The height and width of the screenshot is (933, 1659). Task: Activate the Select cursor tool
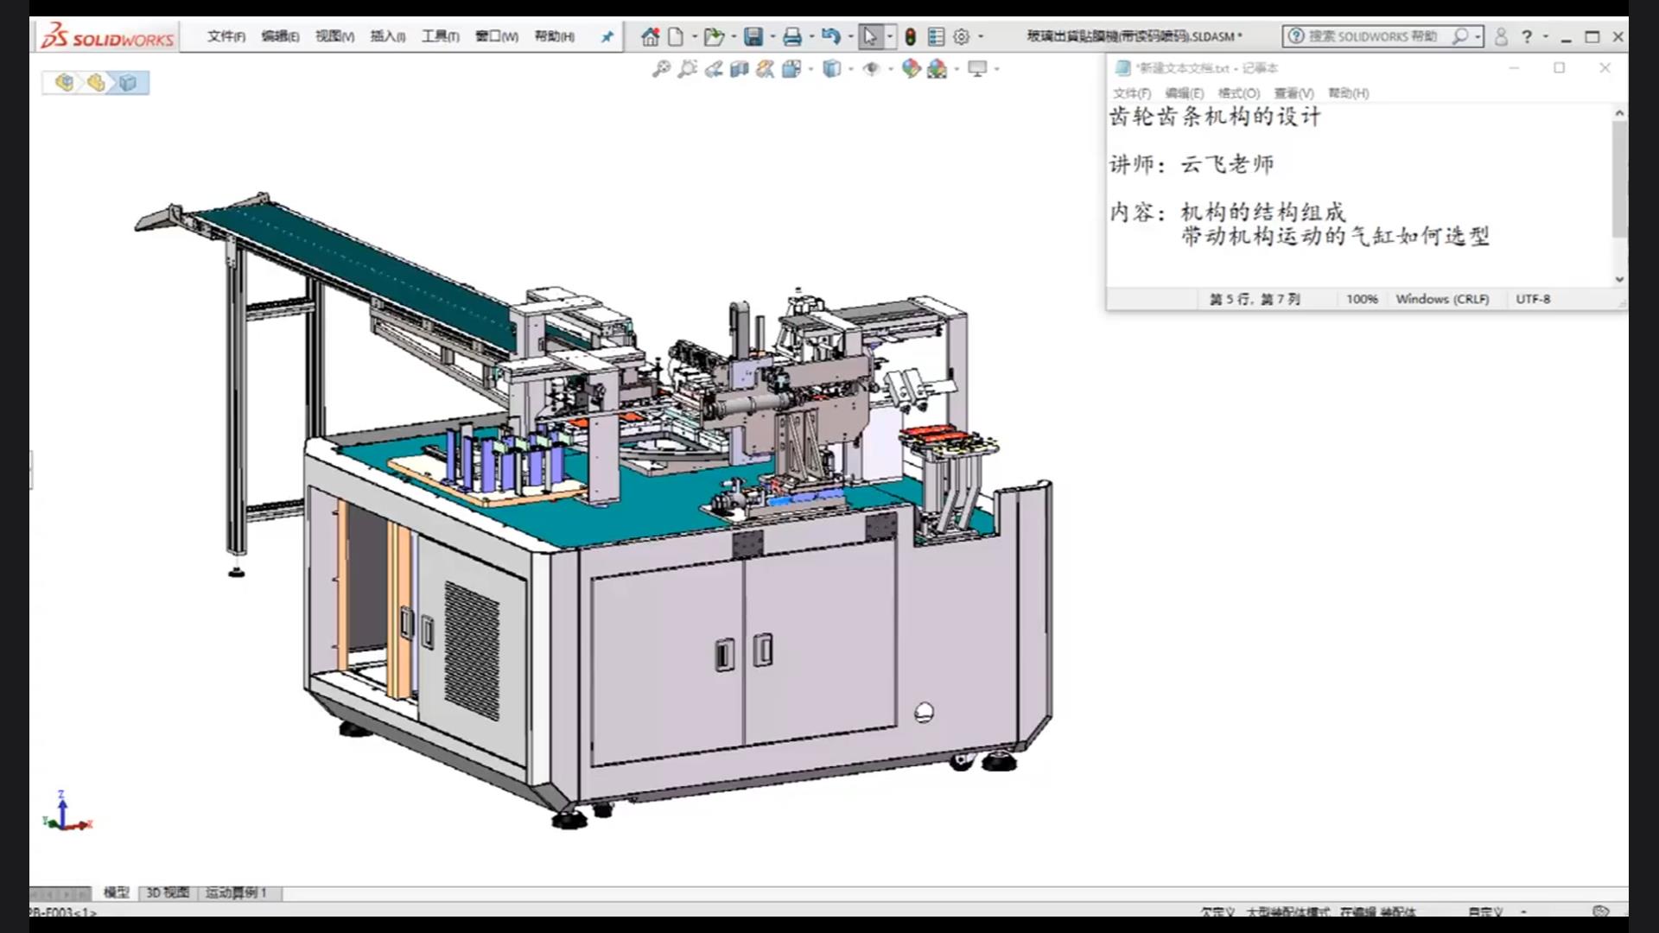[870, 36]
